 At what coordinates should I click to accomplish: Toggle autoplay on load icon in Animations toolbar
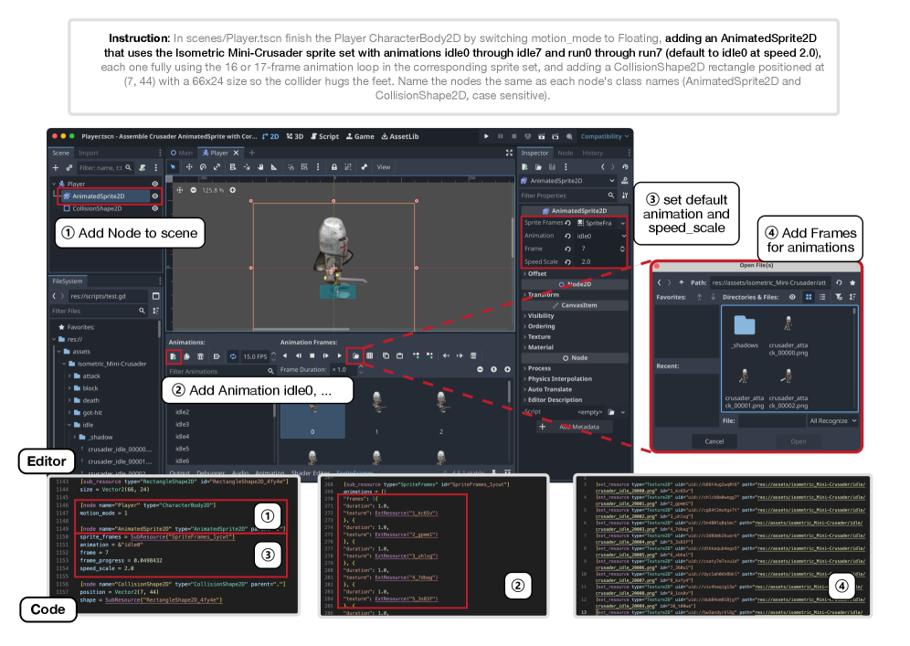(x=217, y=356)
